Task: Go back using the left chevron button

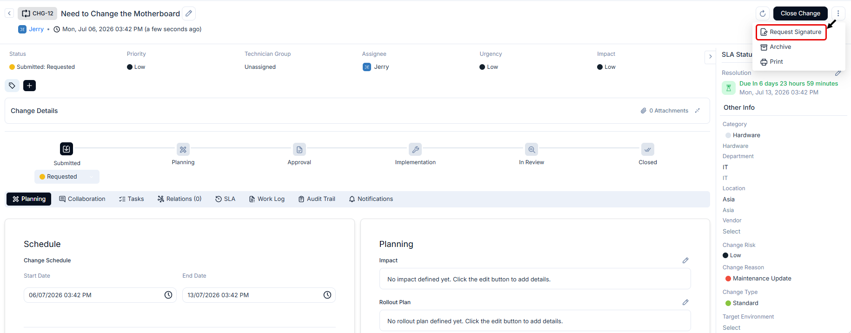Action: [x=9, y=13]
